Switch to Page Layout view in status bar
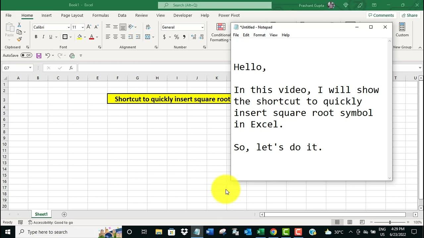This screenshot has width=424, height=238. coord(349,222)
